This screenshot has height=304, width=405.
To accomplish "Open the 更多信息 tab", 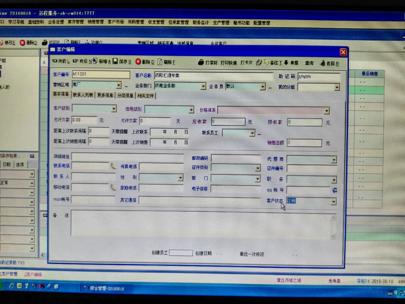I will tap(105, 95).
